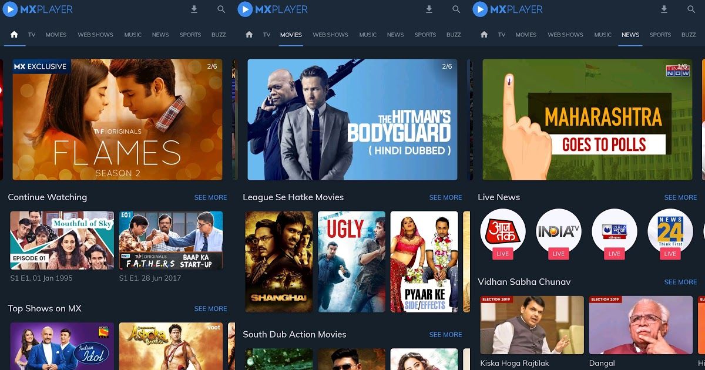The width and height of the screenshot is (705, 370).
Task: See more Top Shows on MX
Action: (210, 308)
